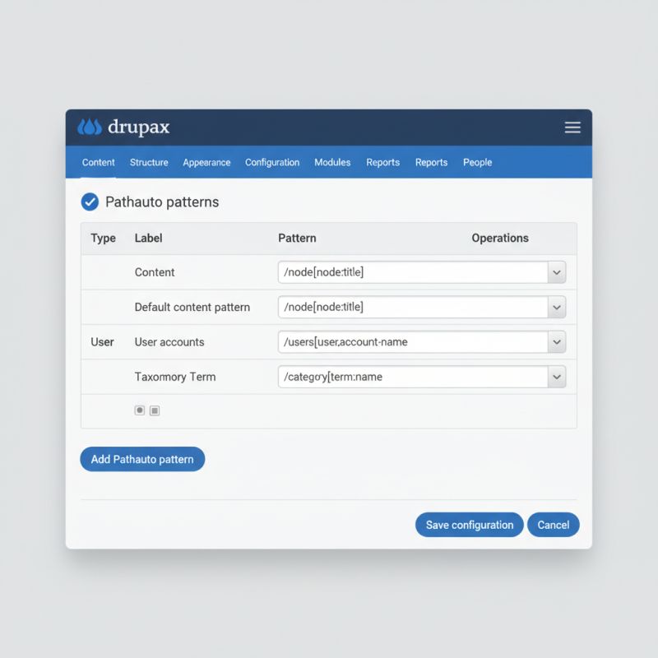Select the small radio icon below Taxonomy Term
Image resolution: width=658 pixels, height=658 pixels.
(140, 410)
